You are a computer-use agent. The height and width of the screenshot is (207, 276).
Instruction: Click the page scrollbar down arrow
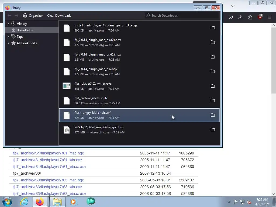(274, 194)
